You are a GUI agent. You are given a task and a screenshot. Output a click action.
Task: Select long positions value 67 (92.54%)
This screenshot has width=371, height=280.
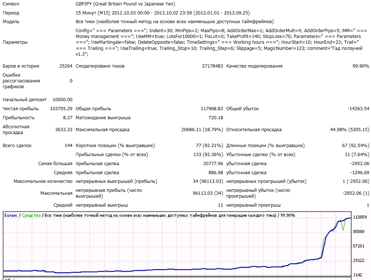pyautogui.click(x=355, y=146)
